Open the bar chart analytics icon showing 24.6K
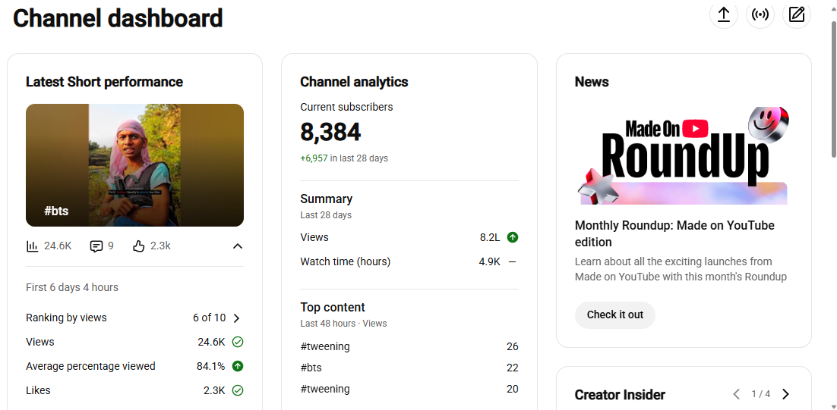The height and width of the screenshot is (410, 837). coord(33,246)
